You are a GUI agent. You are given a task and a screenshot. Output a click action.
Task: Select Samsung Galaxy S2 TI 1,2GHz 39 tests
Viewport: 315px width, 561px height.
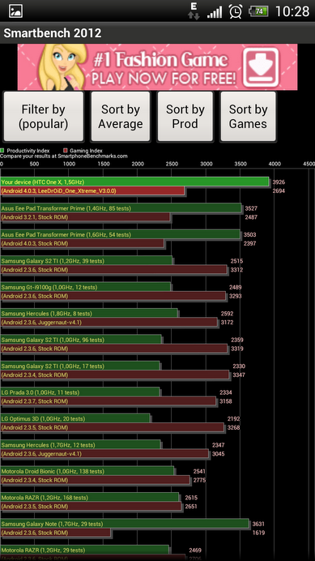click(x=86, y=261)
